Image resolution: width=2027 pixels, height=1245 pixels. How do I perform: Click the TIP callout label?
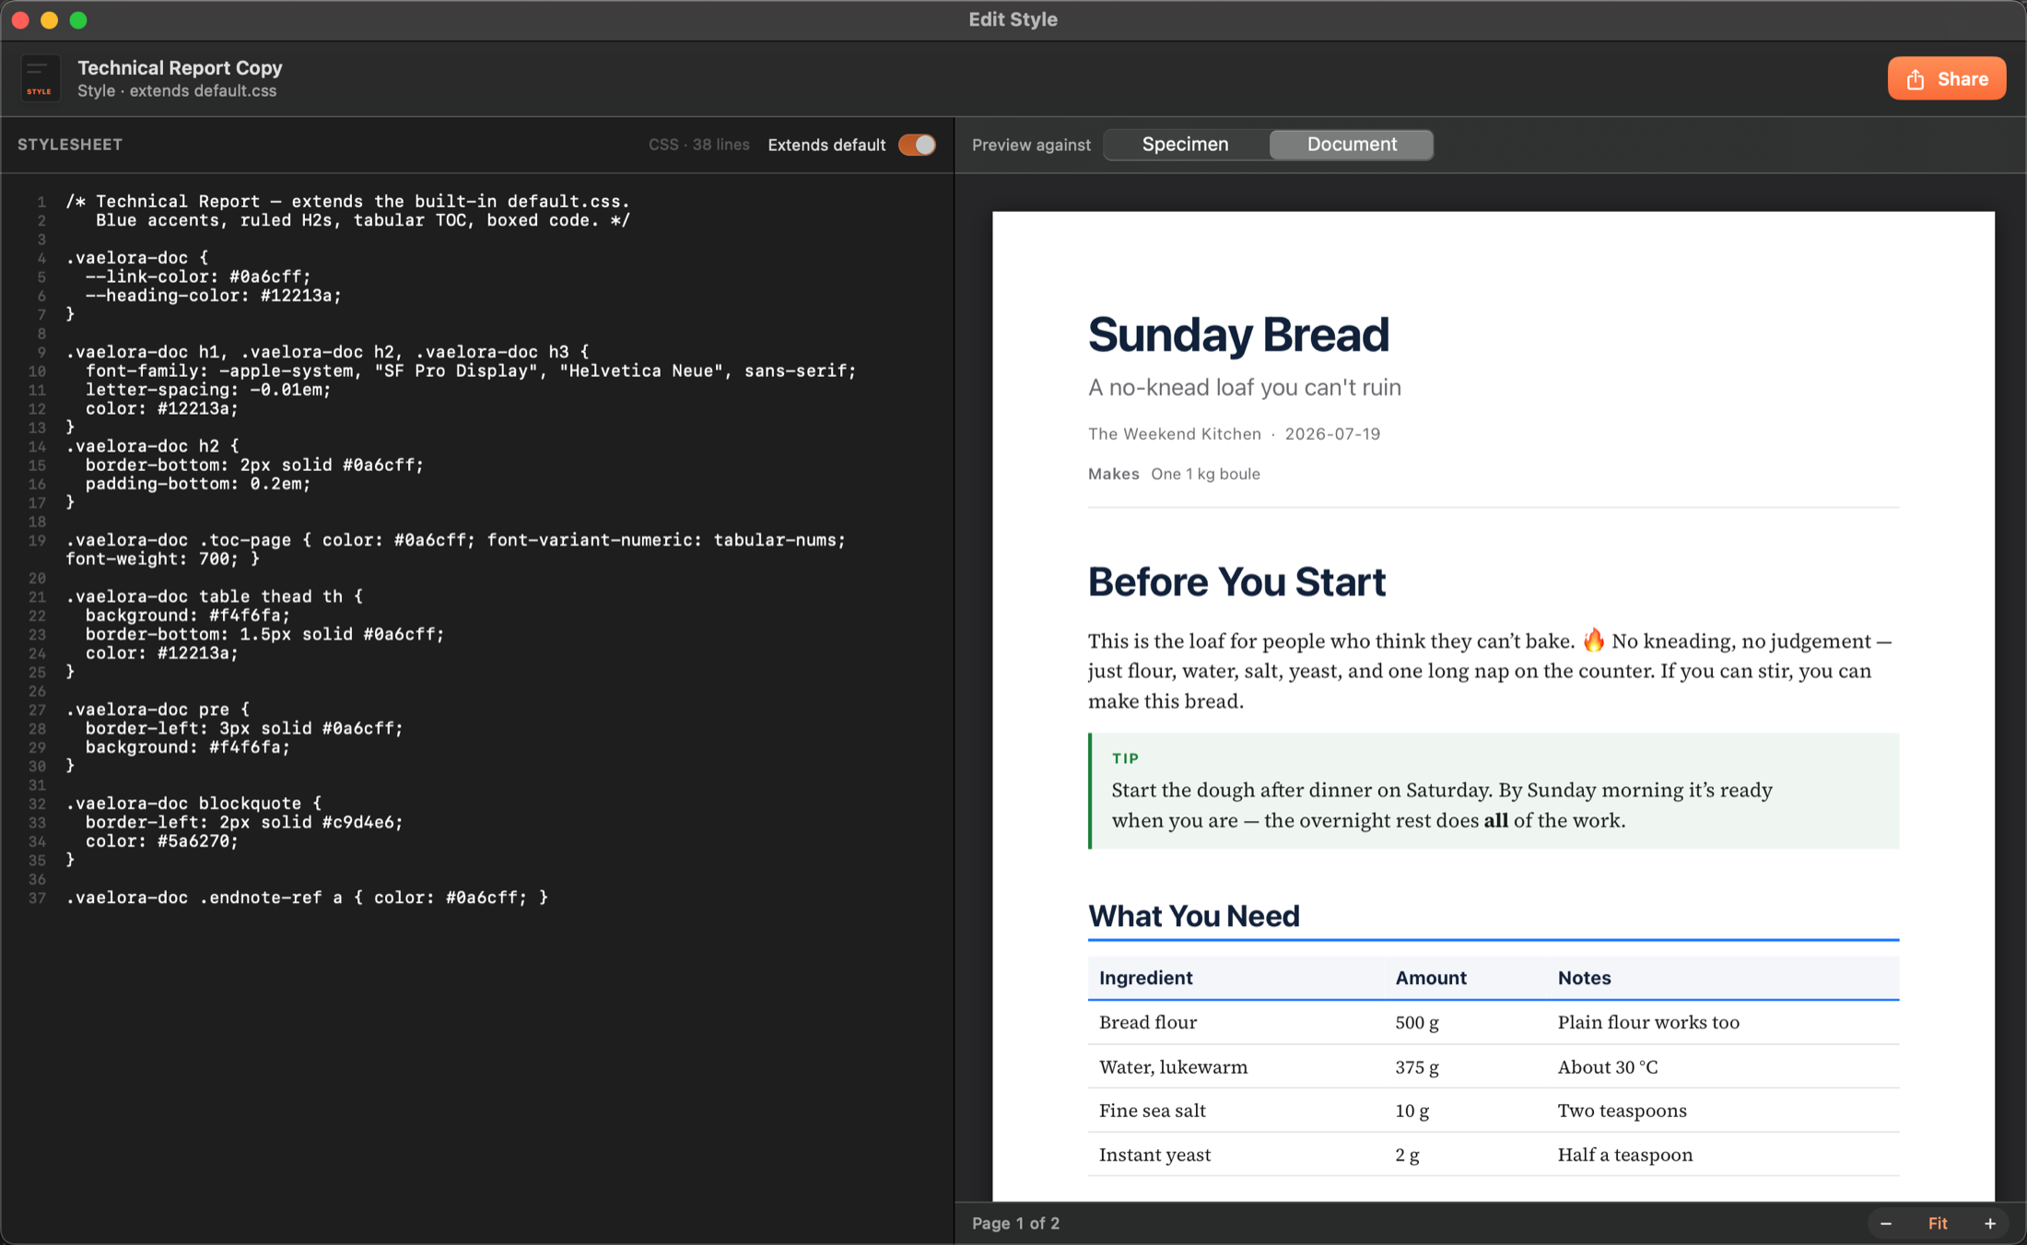1125,758
